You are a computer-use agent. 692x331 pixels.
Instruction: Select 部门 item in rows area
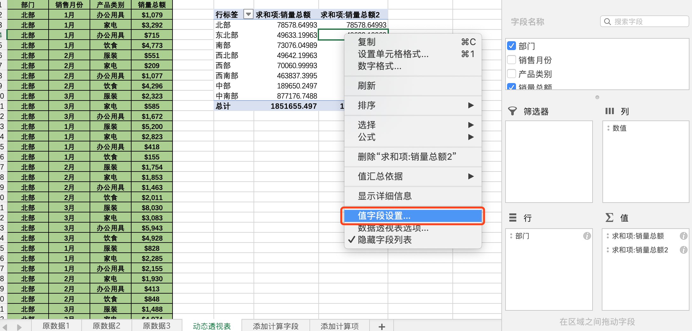click(x=522, y=236)
